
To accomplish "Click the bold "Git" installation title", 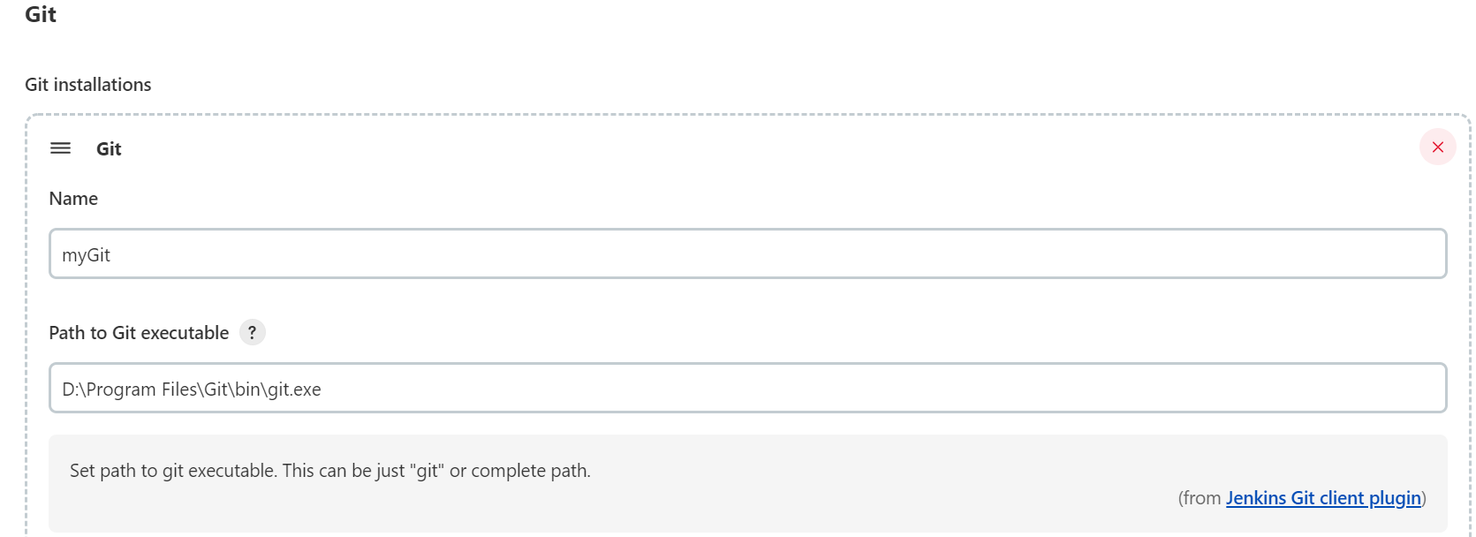I will pyautogui.click(x=109, y=149).
